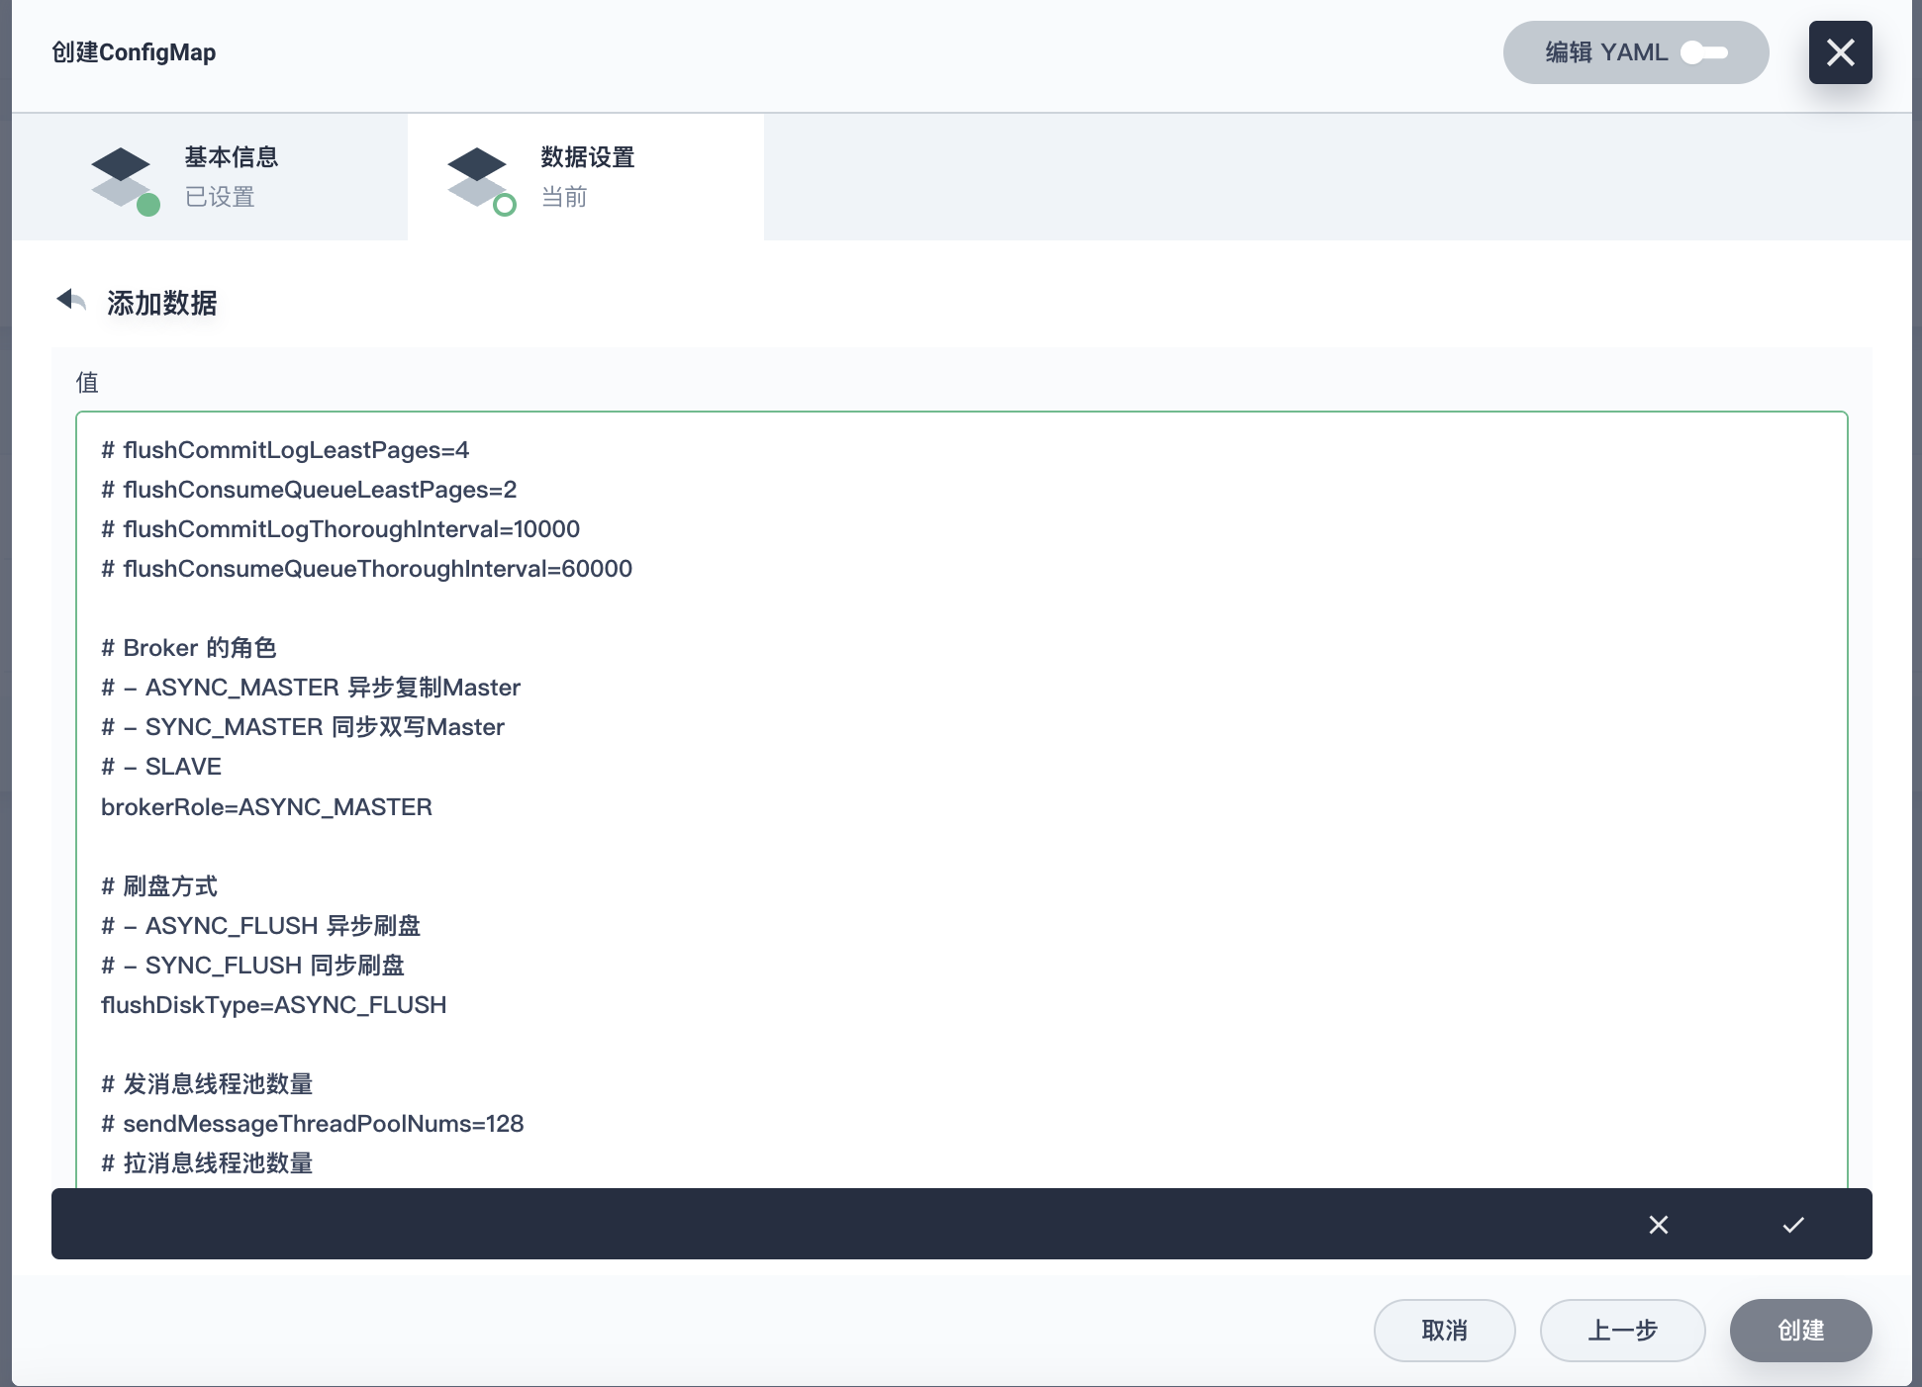Go back with the 上一步 button
This screenshot has width=1922, height=1387.
1622,1331
